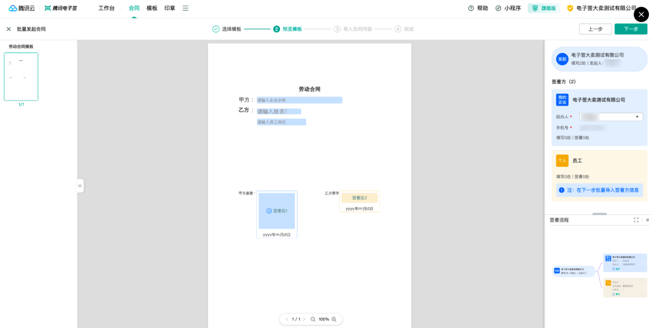Click the info icon in import note
The width and height of the screenshot is (651, 328).
click(561, 190)
